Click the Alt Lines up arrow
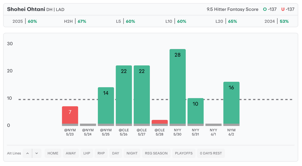 point(27,153)
